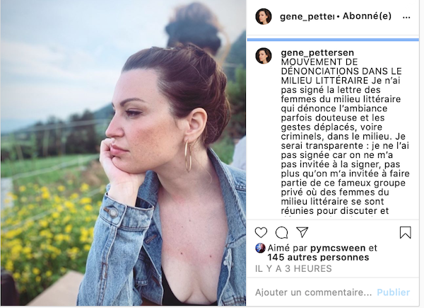The height and width of the screenshot is (308, 424).
Task: Share post using paper plane icon
Action: pyautogui.click(x=302, y=232)
